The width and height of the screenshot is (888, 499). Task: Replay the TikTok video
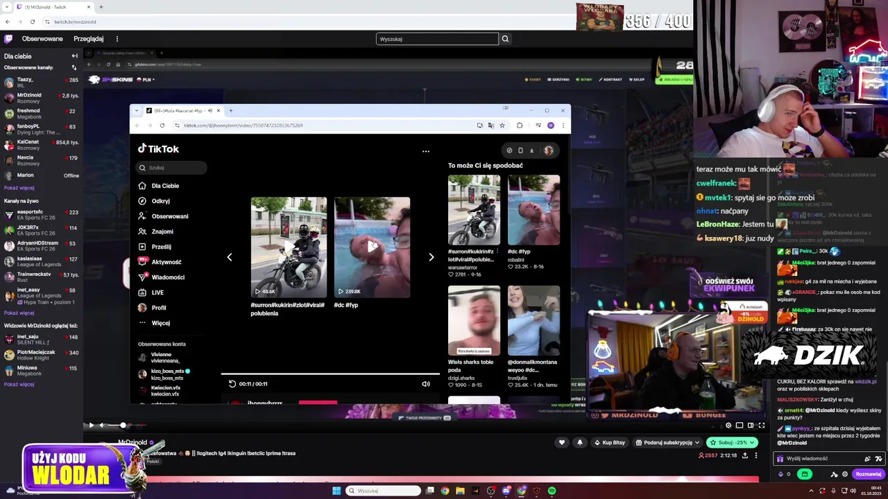pos(232,383)
